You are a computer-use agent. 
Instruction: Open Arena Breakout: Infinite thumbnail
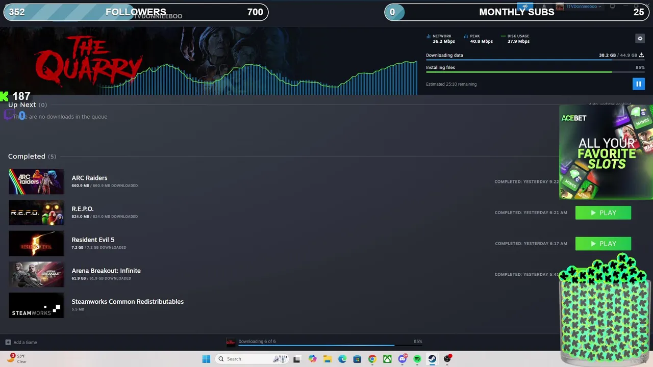click(36, 274)
